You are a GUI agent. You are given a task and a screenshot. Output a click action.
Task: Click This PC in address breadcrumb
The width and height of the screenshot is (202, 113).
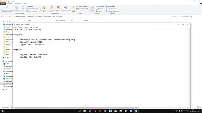(20, 17)
